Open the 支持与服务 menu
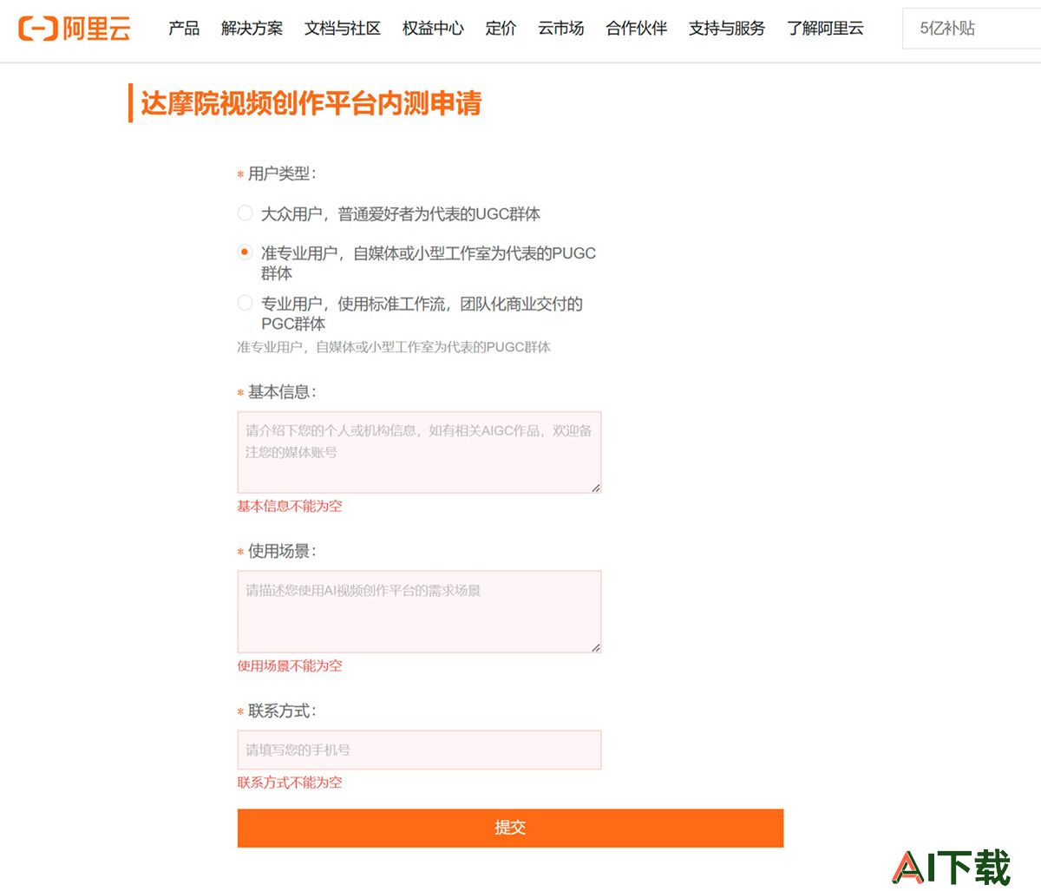 pyautogui.click(x=727, y=29)
